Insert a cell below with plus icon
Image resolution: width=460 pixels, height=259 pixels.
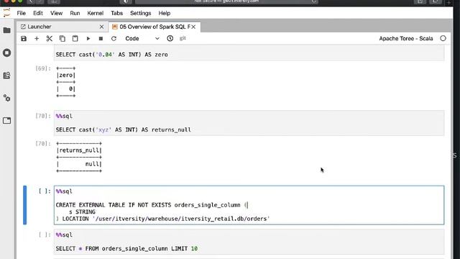click(x=37, y=38)
